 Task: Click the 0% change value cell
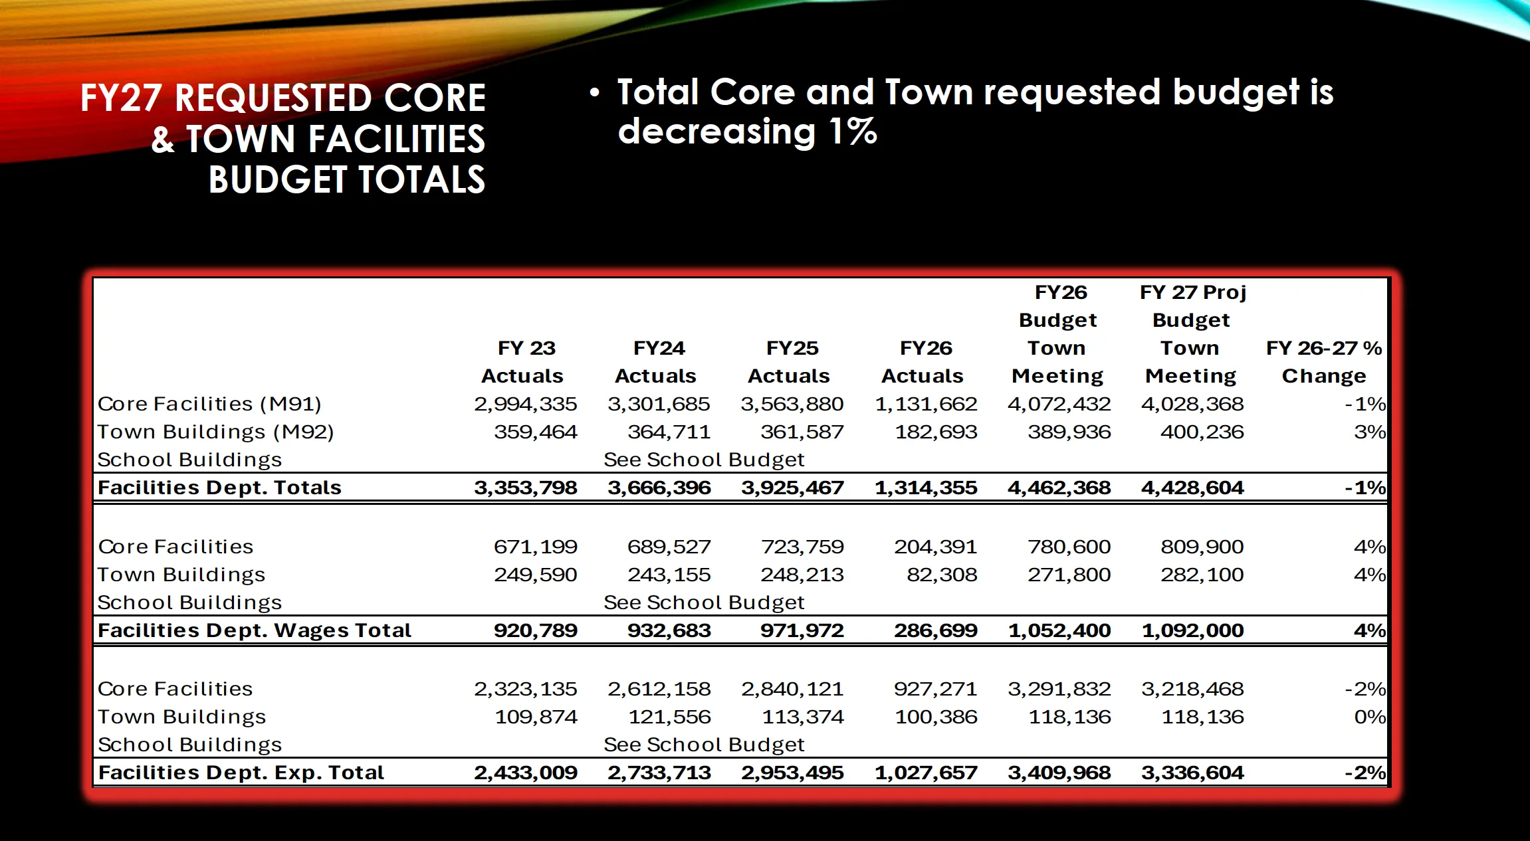click(x=1369, y=717)
